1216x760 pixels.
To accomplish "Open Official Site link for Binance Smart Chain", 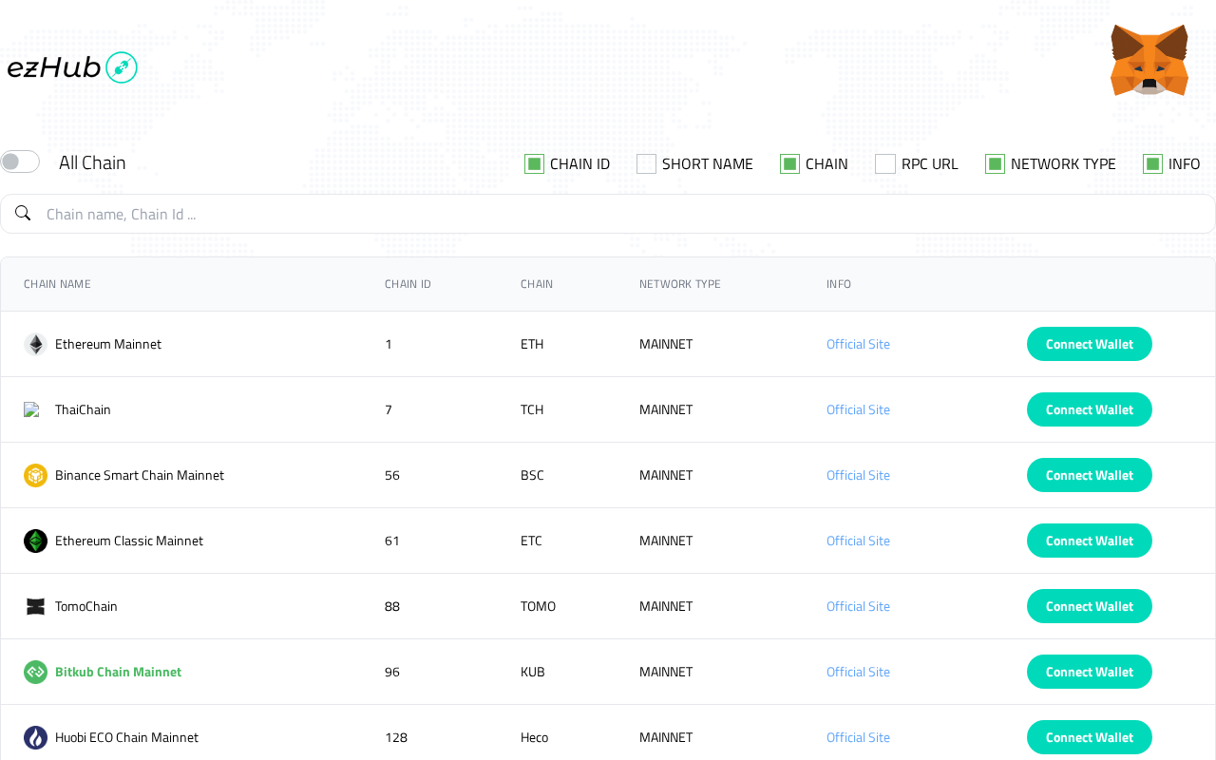I will tap(858, 475).
